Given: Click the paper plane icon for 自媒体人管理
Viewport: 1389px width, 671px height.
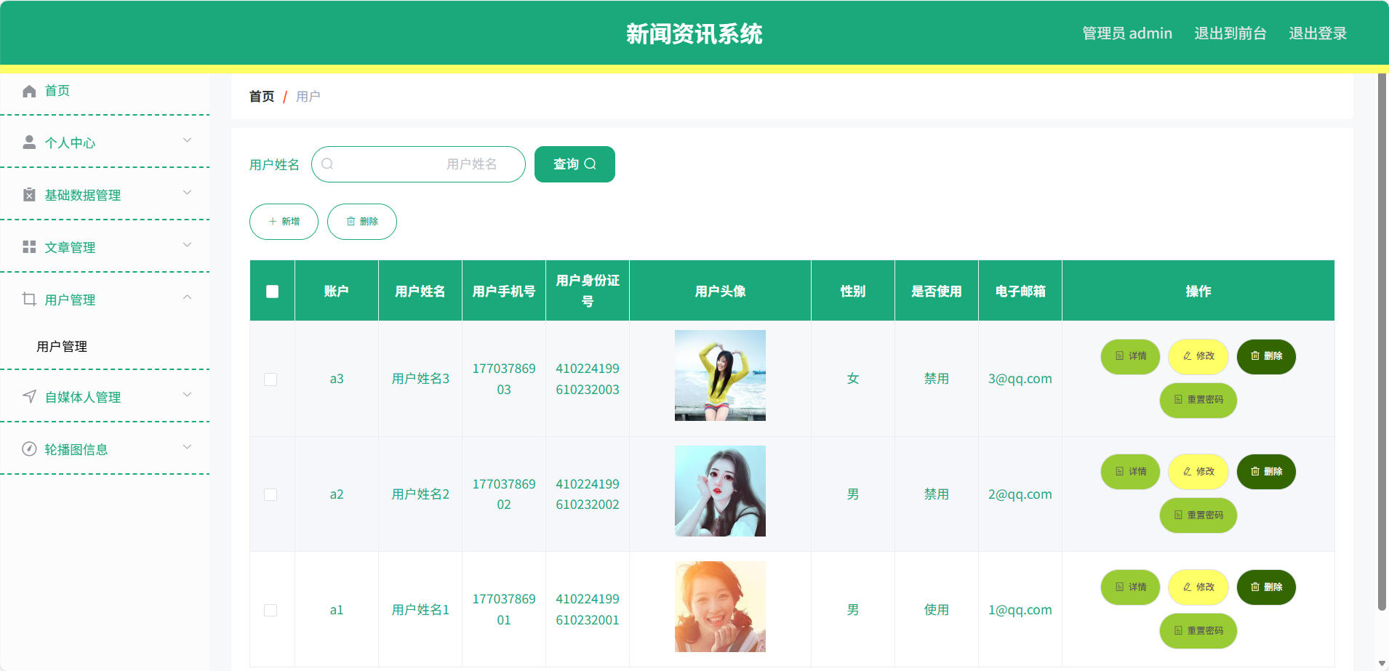Looking at the screenshot, I should (x=29, y=397).
